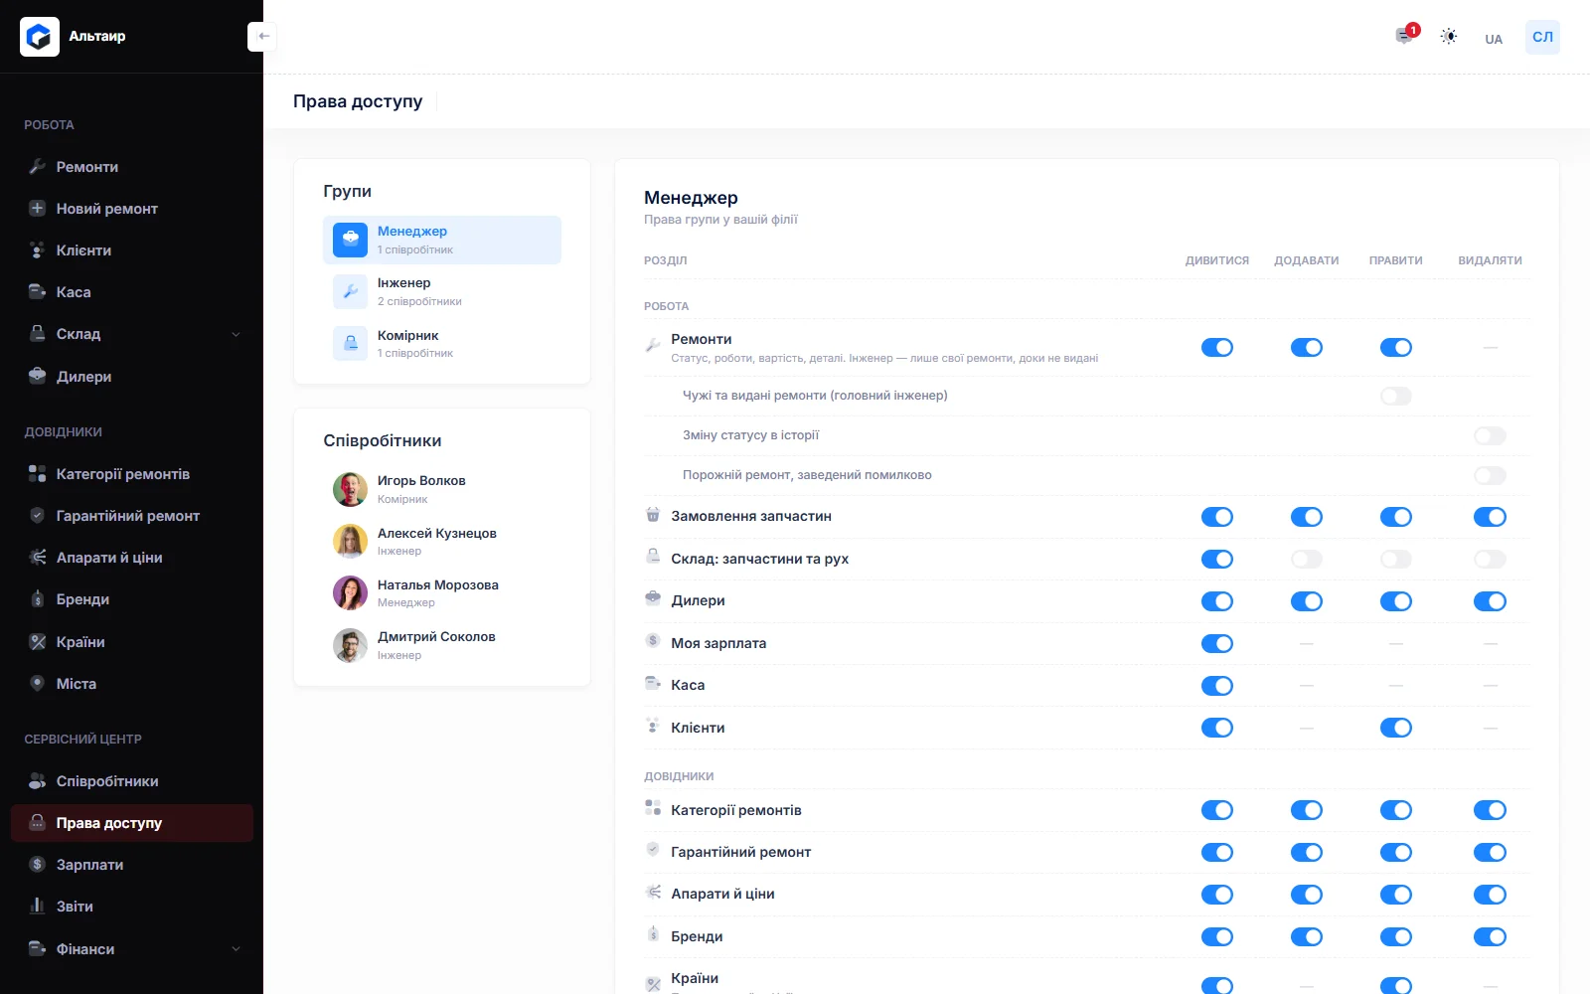The image size is (1590, 994).
Task: Click the Звіти chart icon
Action: [38, 907]
